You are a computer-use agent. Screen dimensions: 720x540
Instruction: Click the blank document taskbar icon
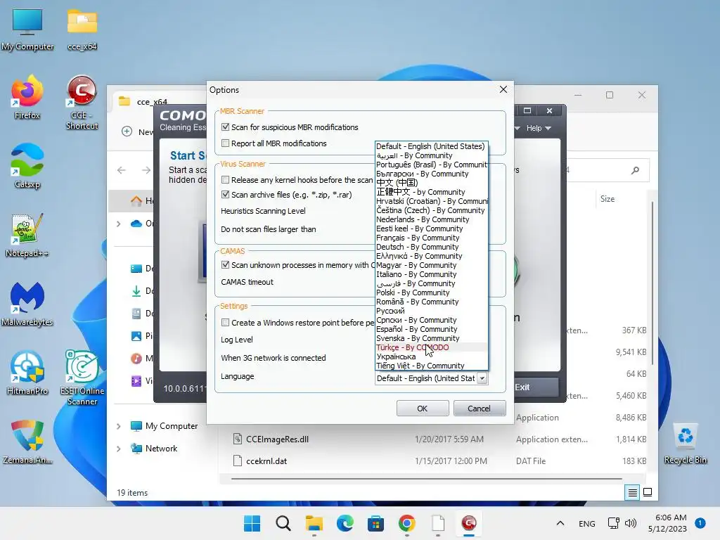click(438, 523)
